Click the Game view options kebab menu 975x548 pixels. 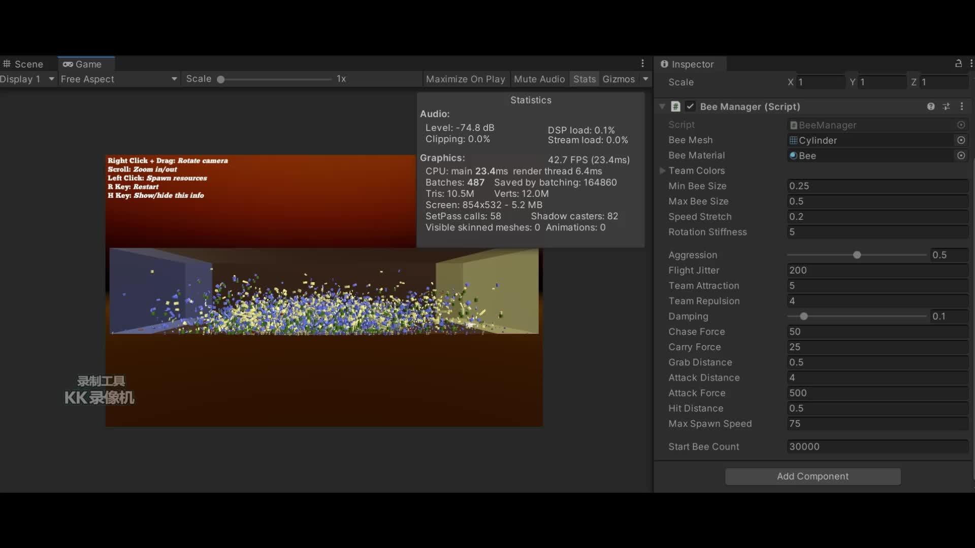click(642, 63)
